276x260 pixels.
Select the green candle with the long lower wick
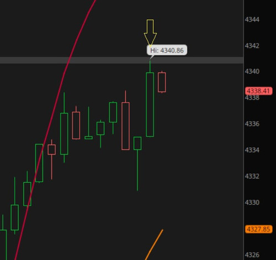pos(137,144)
